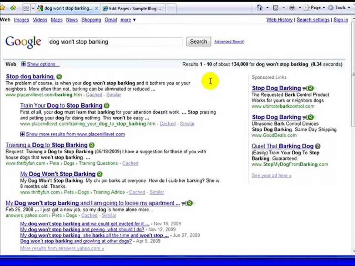Open Gmail link
The height and width of the screenshot is (266, 355).
tap(111, 20)
